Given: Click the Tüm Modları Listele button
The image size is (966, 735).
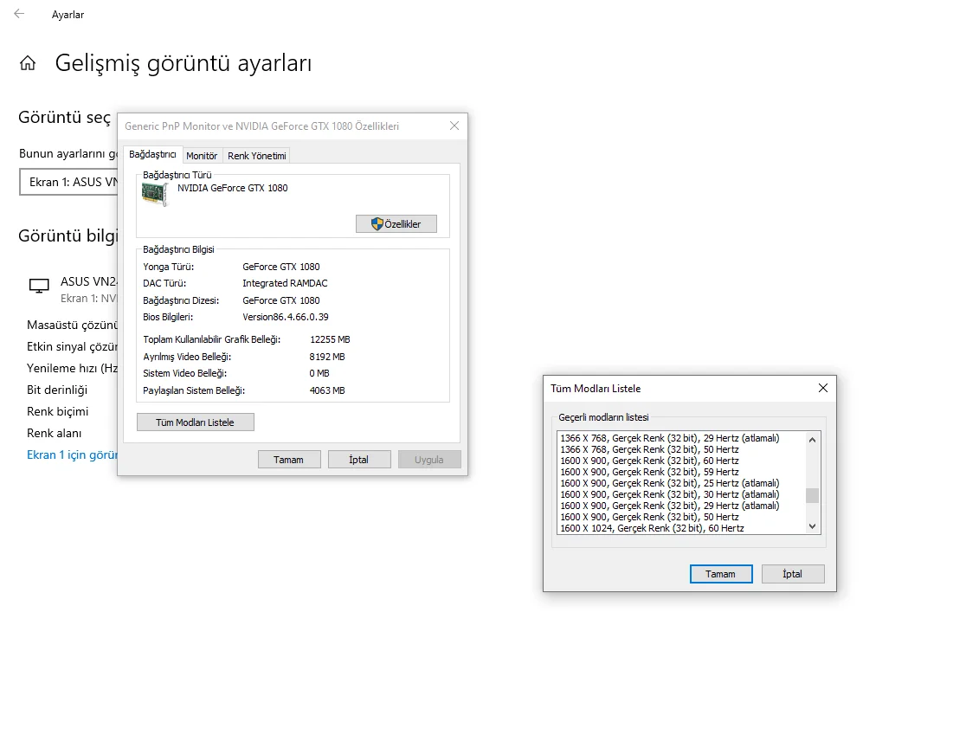Looking at the screenshot, I should [x=196, y=422].
